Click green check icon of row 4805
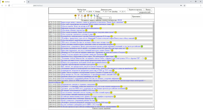 106,54
